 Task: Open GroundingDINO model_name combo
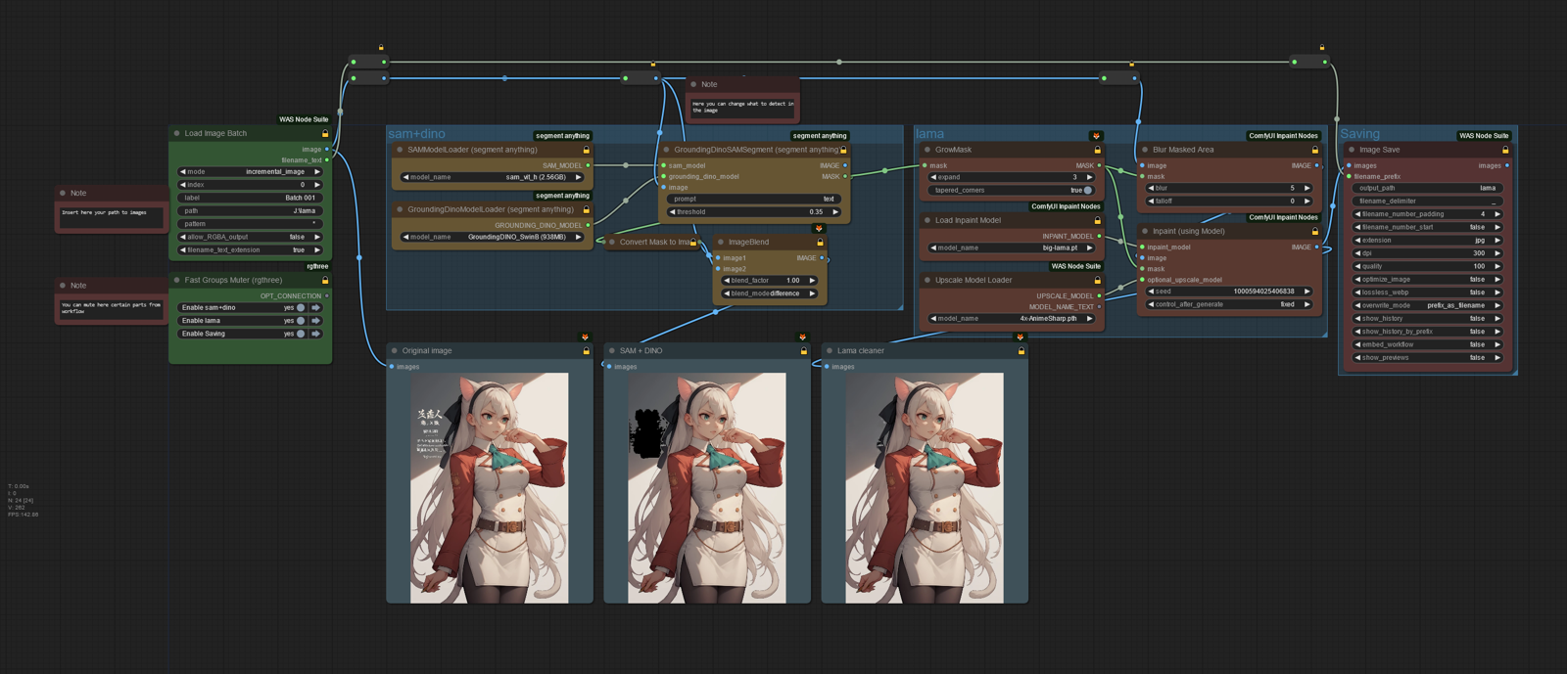pos(493,238)
